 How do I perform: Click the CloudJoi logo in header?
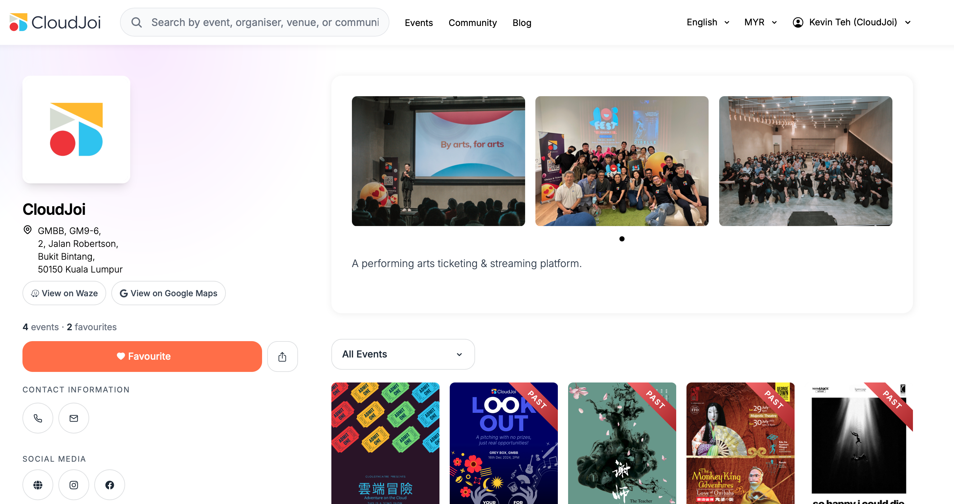tap(55, 22)
